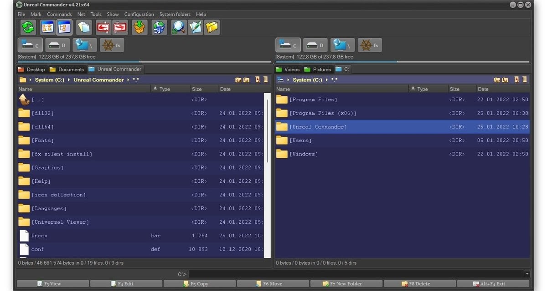Expand arrow before Unreal Commander in left path
Image resolution: width=547 pixels, height=291 pixels.
(x=69, y=80)
